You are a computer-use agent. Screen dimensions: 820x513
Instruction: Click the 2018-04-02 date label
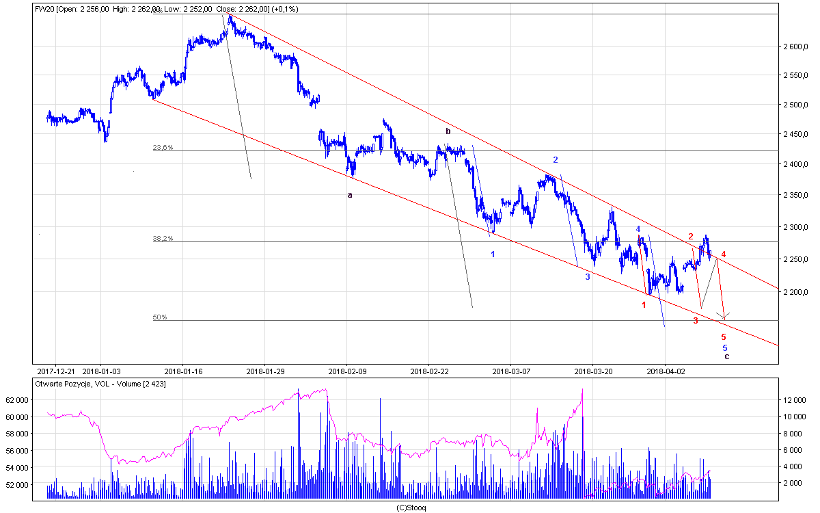(666, 371)
